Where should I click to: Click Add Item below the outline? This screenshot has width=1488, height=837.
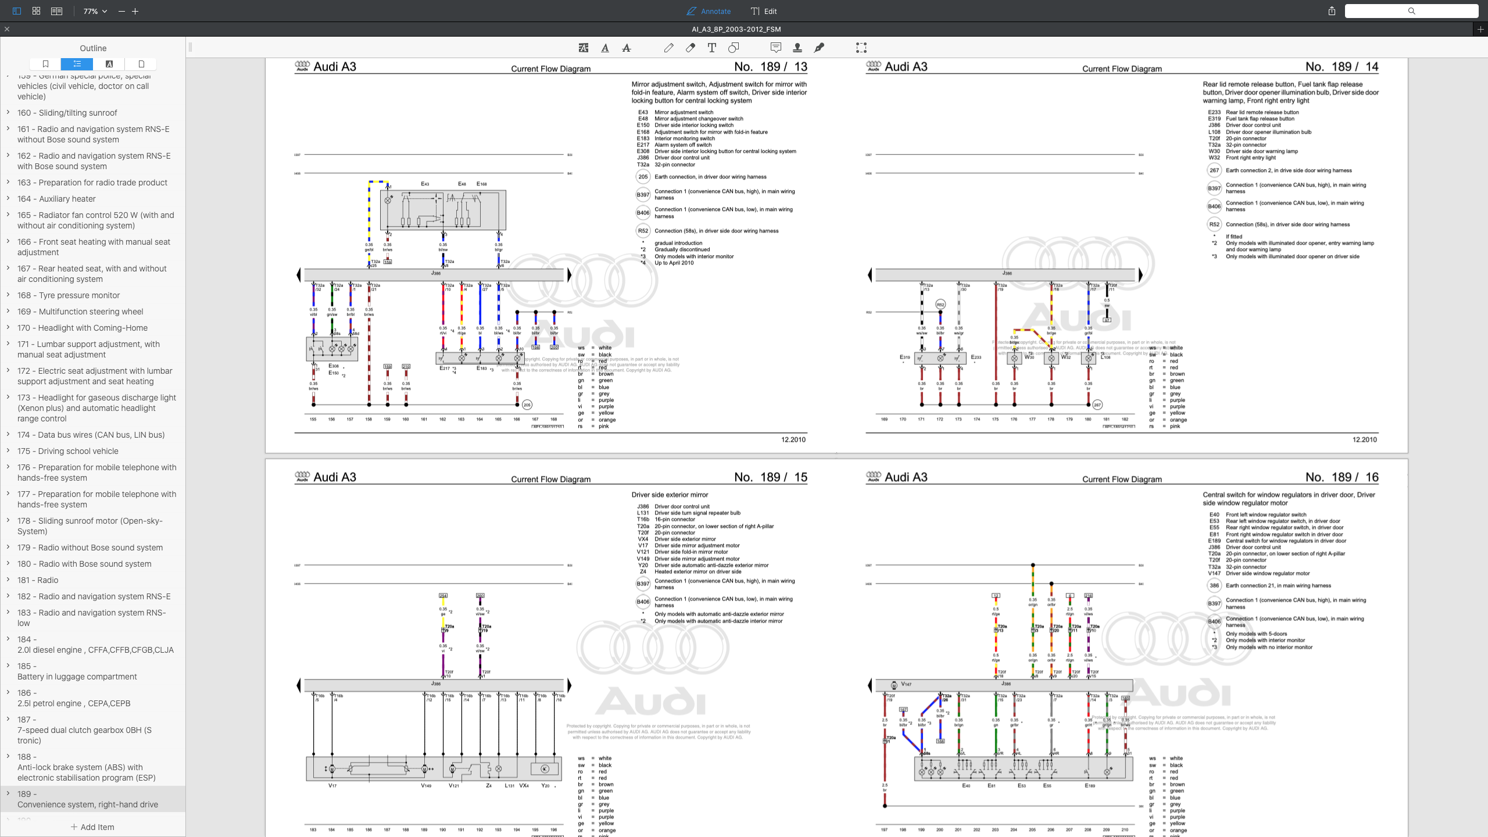pyautogui.click(x=92, y=827)
